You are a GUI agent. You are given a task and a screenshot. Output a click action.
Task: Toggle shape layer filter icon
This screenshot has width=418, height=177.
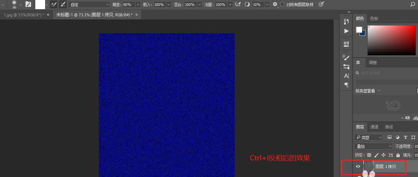[x=413, y=137]
